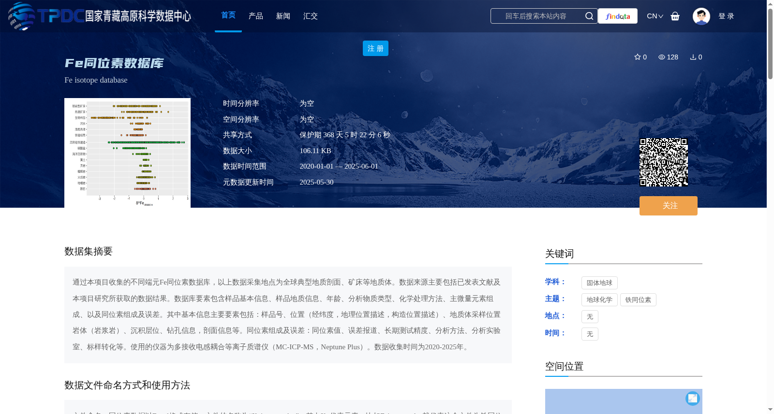Open the 新闻 menu item
774x414 pixels.
(x=283, y=16)
